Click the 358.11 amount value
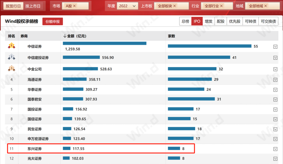This screenshot has width=283, height=164. coord(95,79)
